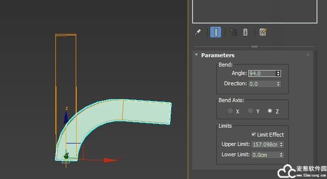Click the Angle spinner arrows
This screenshot has width=327, height=179.
pos(278,73)
